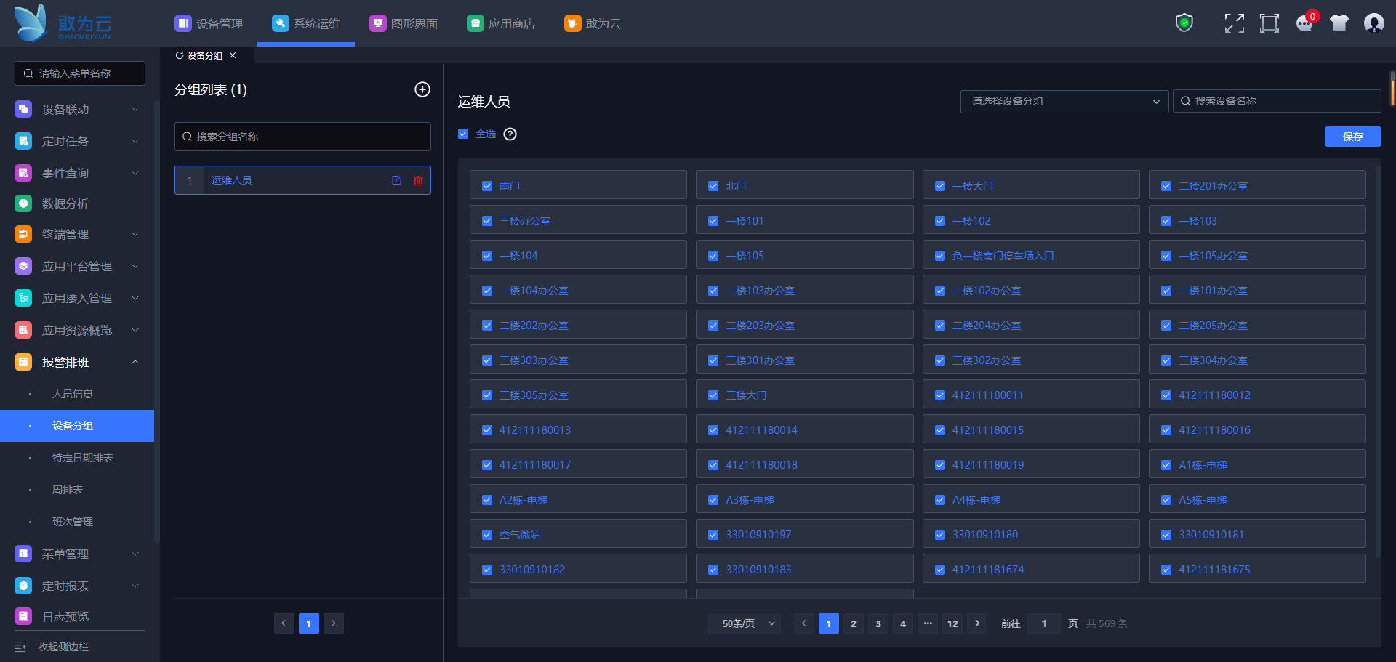1396x662 pixels.
Task: Click the fullscreen expand arrows icon
Action: click(1234, 23)
